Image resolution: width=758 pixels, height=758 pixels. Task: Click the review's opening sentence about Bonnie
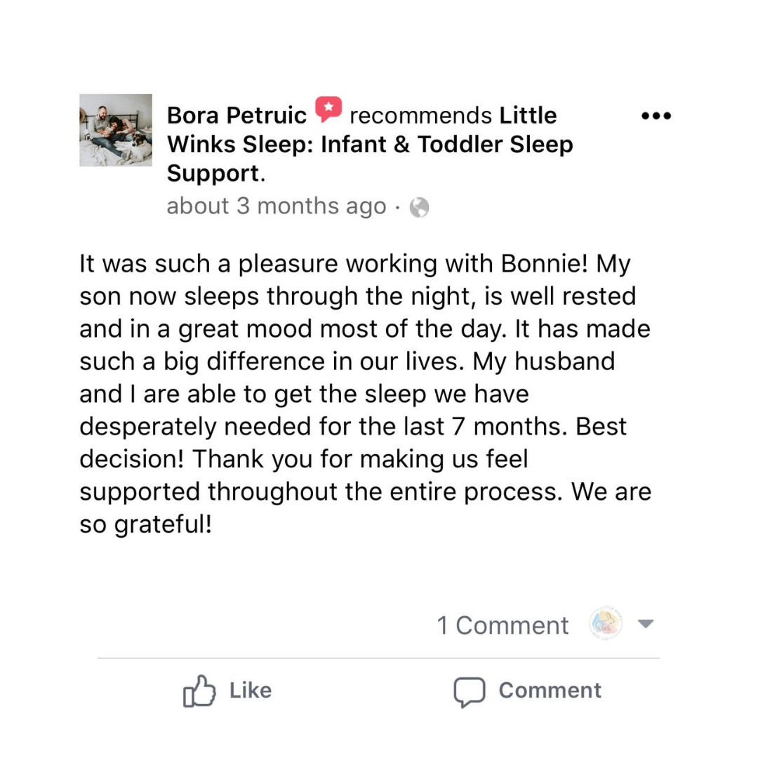(337, 265)
